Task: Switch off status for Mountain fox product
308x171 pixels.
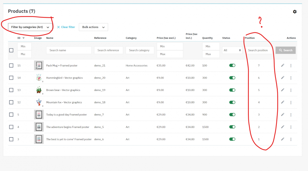Action: click(232, 102)
